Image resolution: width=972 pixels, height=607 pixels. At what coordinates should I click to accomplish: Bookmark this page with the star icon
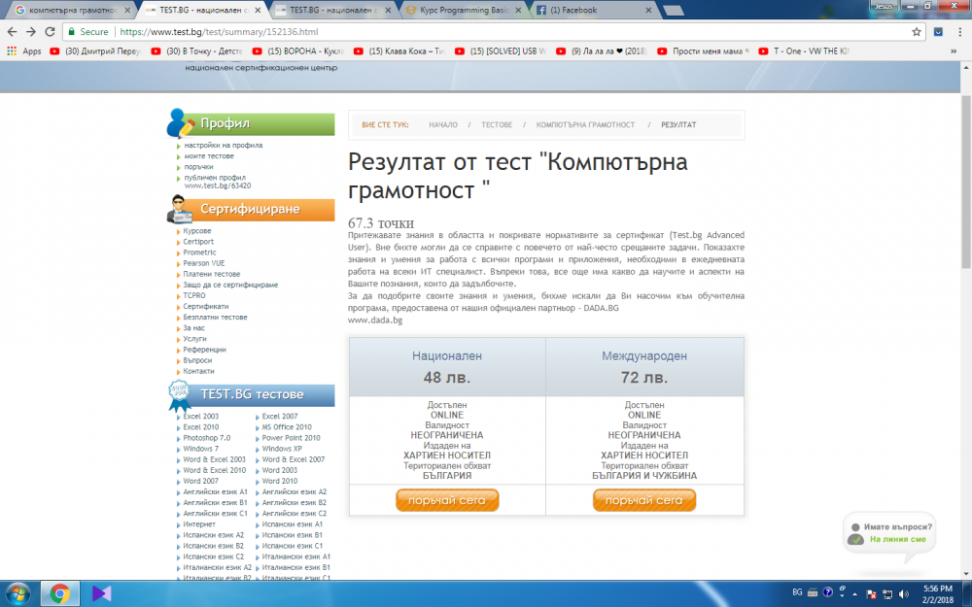click(917, 32)
